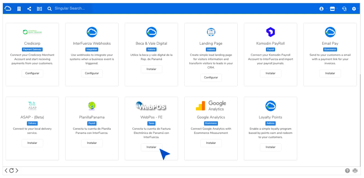The image size is (364, 178).
Task: Click the InterFuerza Webhooks cloud logo
Action: [92, 32]
